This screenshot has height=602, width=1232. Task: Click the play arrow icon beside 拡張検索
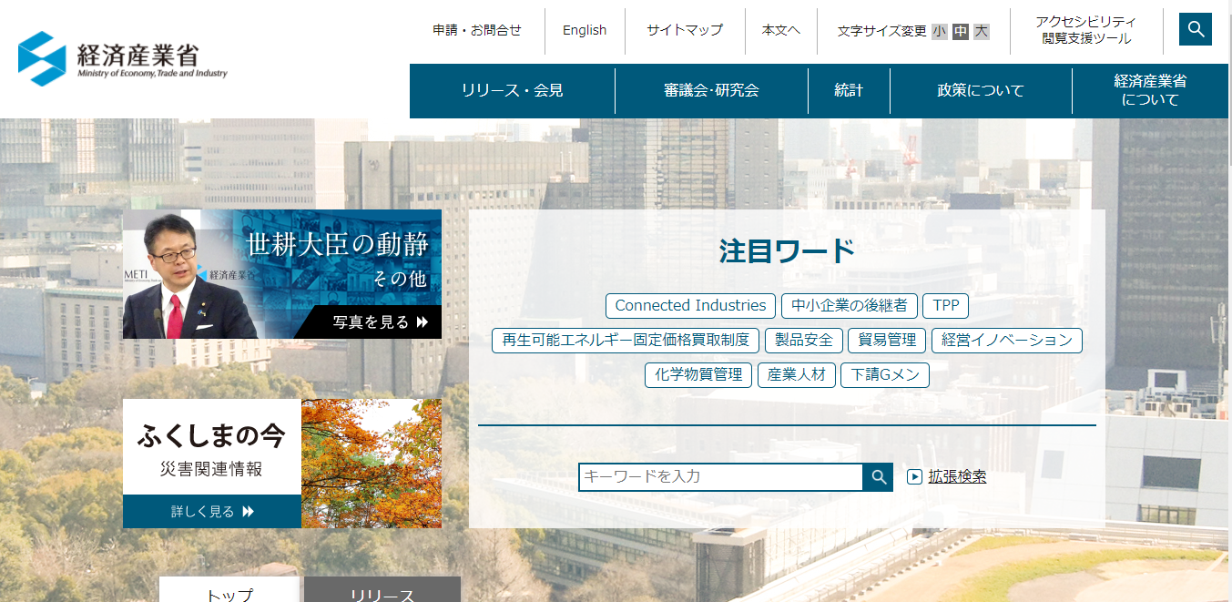coord(914,476)
